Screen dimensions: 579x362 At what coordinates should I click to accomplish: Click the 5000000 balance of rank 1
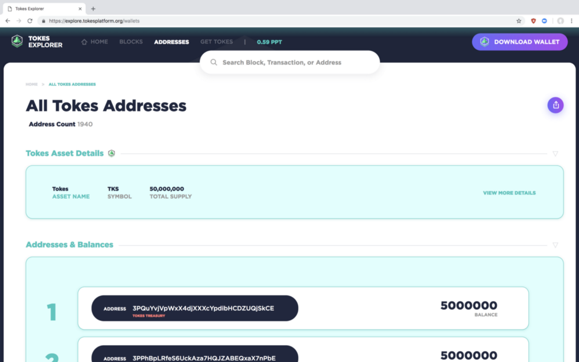tap(468, 305)
